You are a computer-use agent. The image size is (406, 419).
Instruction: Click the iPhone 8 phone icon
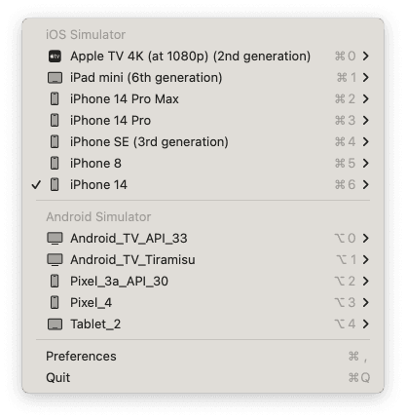(x=55, y=163)
